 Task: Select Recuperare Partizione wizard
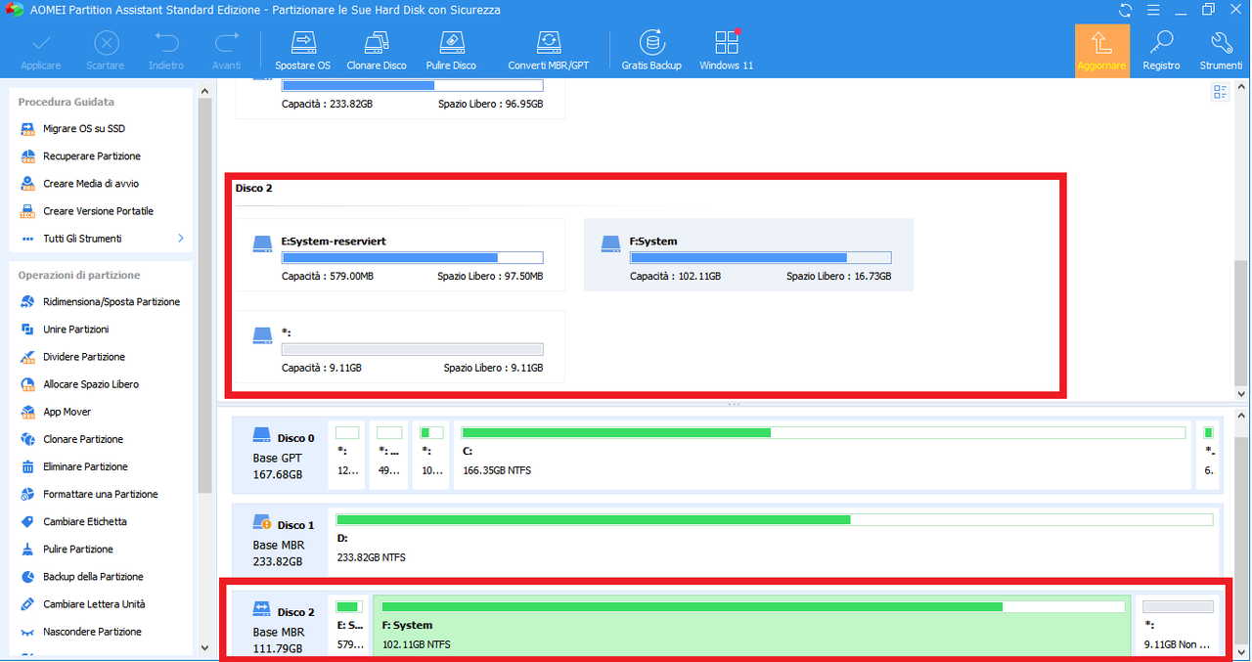coord(92,155)
